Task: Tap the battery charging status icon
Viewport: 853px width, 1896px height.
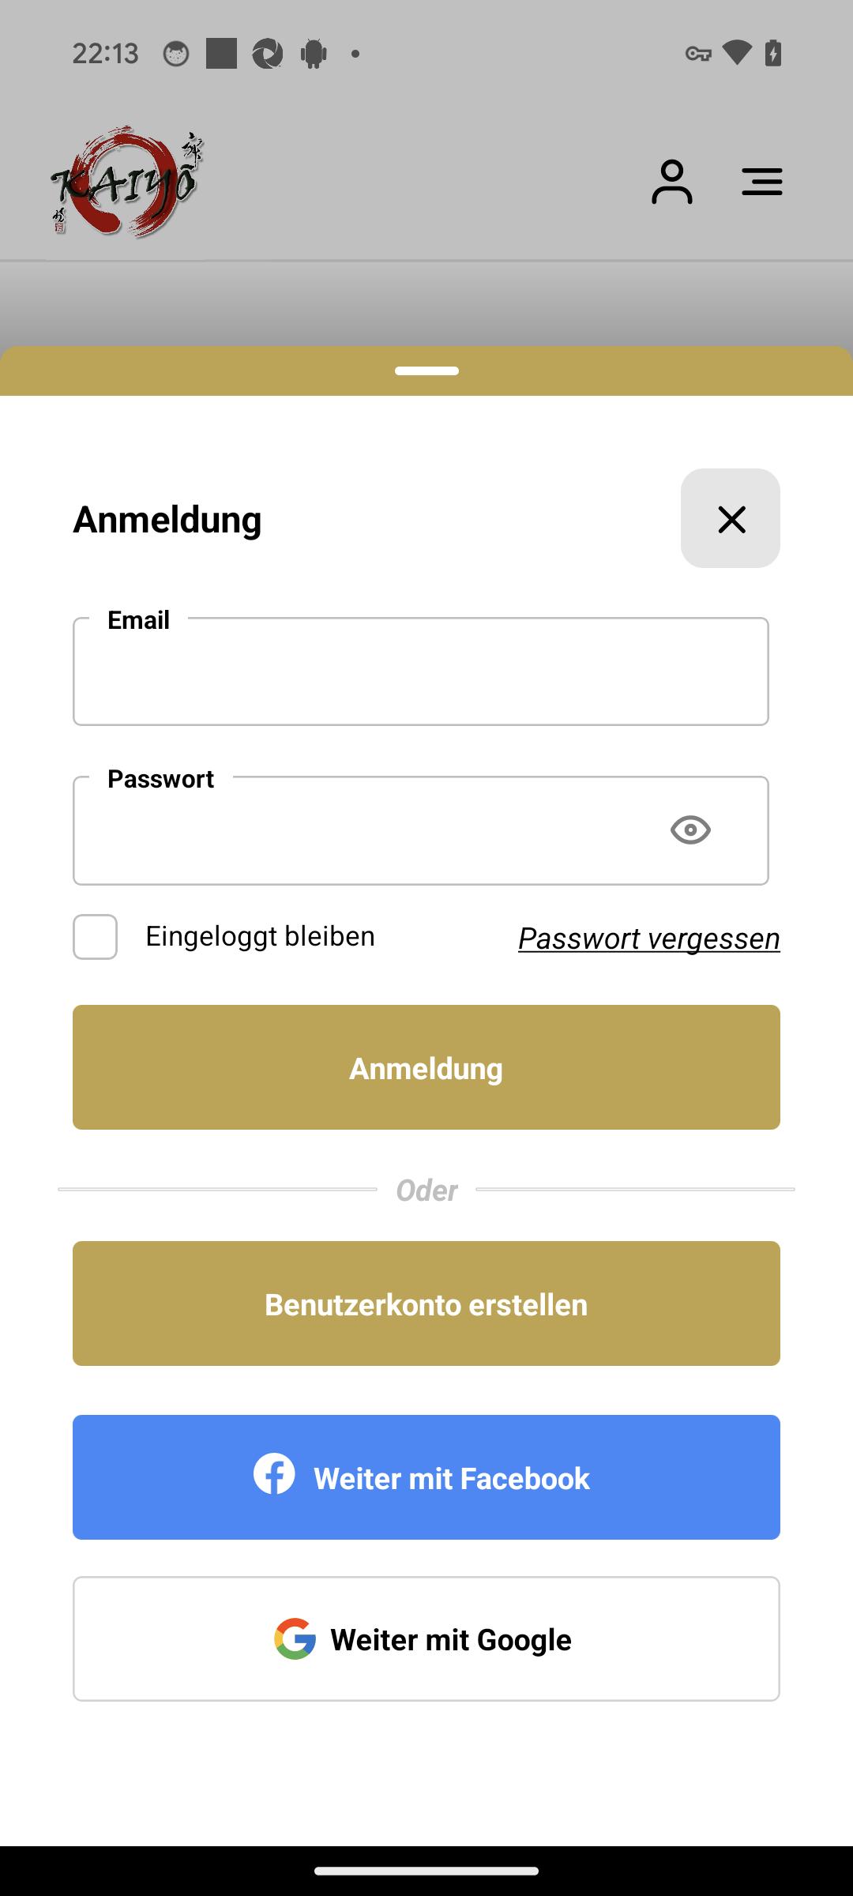Action: (x=773, y=53)
